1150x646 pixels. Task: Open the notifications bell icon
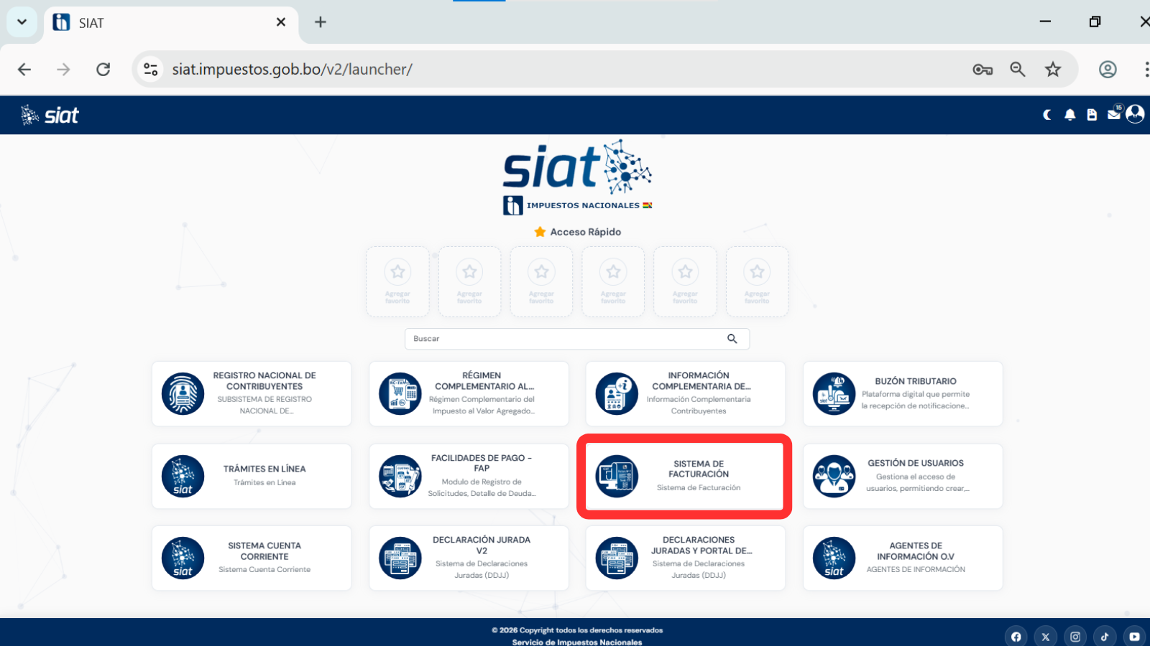(x=1070, y=114)
